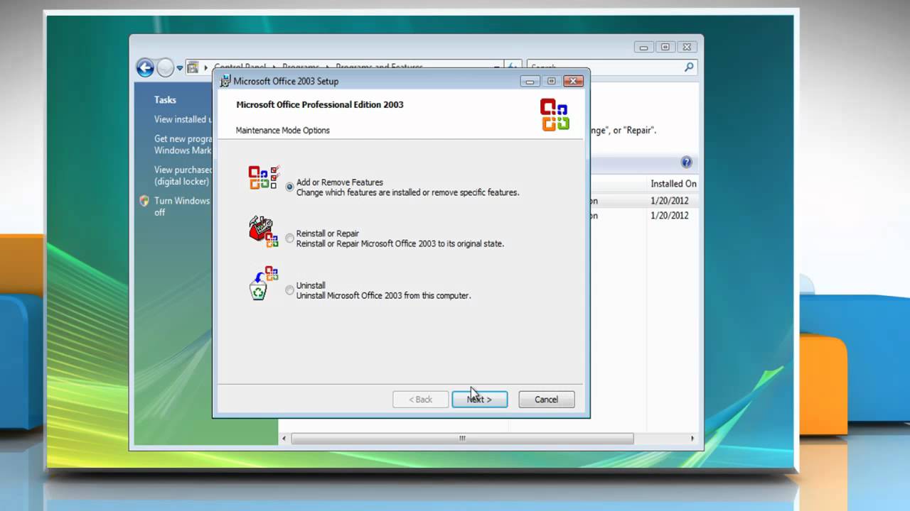
Task: Maximize the Office 2003 Setup dialog
Action: point(551,81)
